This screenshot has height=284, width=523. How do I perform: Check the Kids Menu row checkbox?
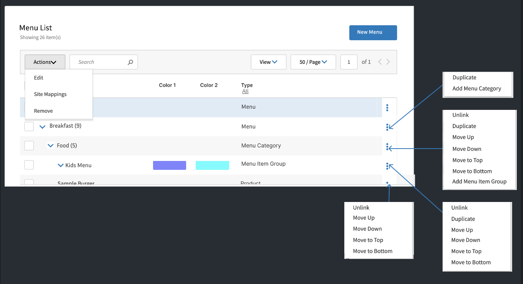[x=29, y=164]
